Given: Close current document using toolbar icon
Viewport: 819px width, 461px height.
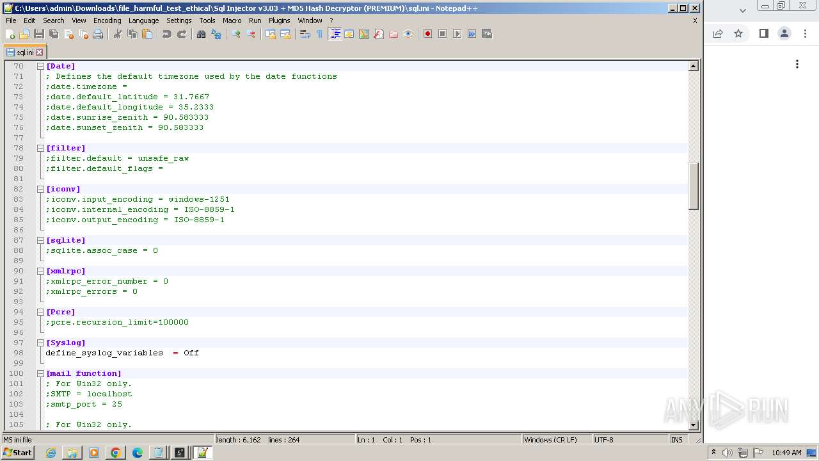Looking at the screenshot, I should [x=68, y=34].
